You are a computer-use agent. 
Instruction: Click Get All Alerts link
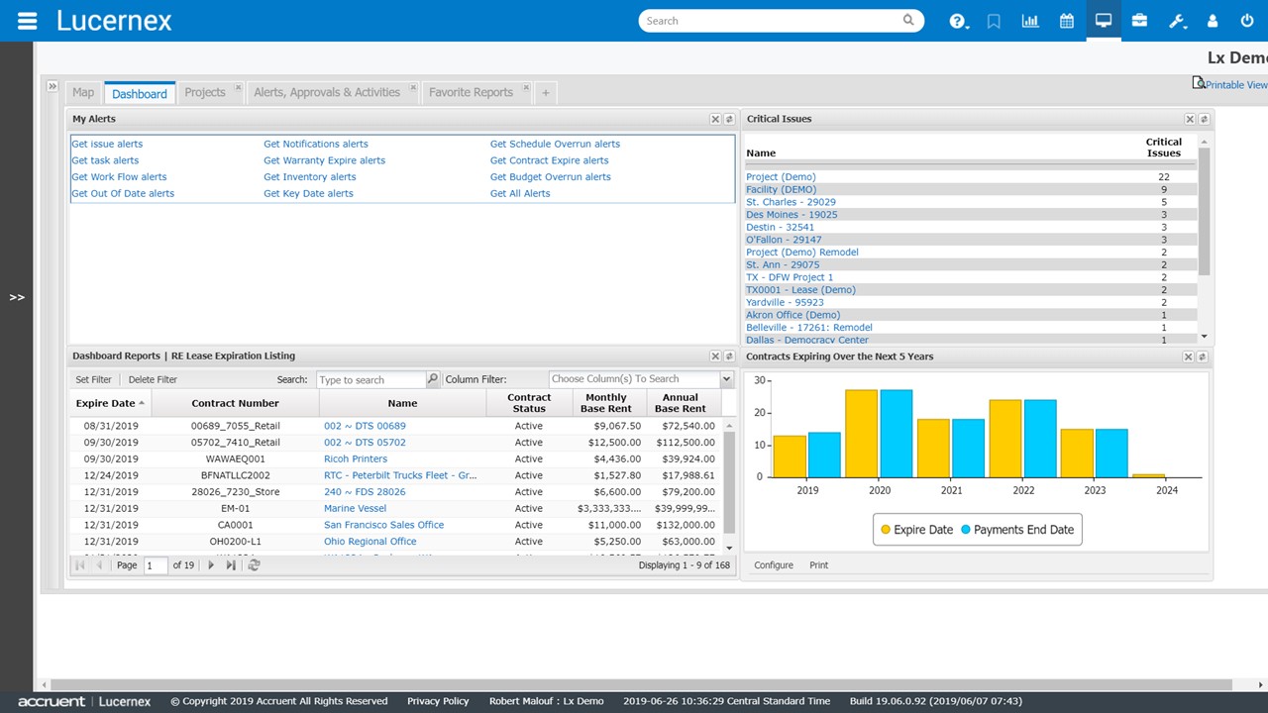(x=520, y=194)
